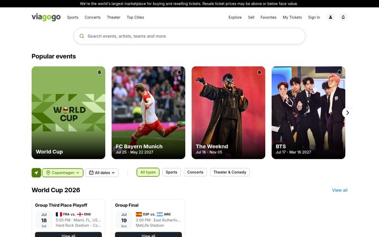Click the France flag icon
Screen dimensions: 379x237
click(x=59, y=214)
